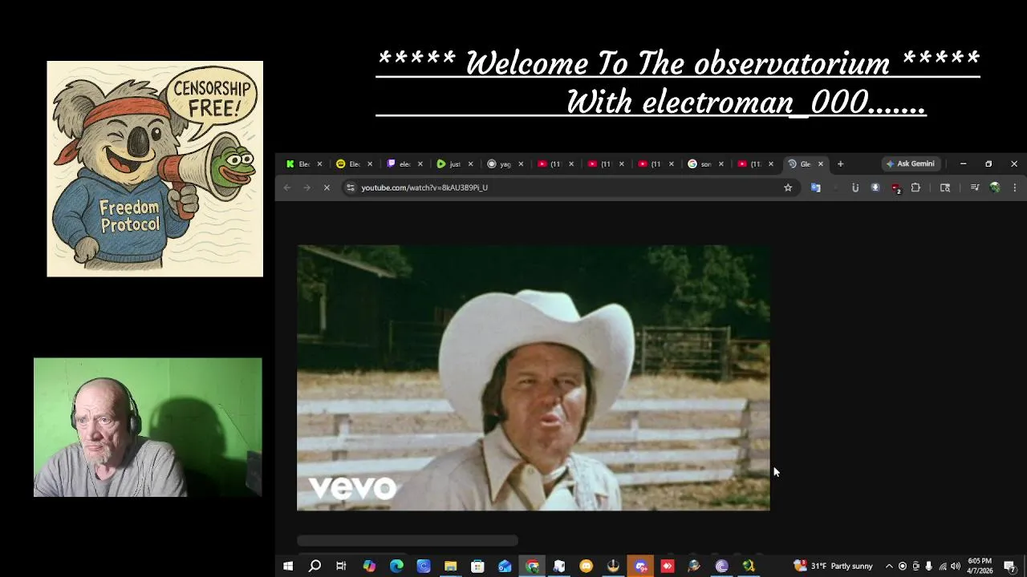Click the microphone tray icon
This screenshot has width=1027, height=577.
[929, 567]
